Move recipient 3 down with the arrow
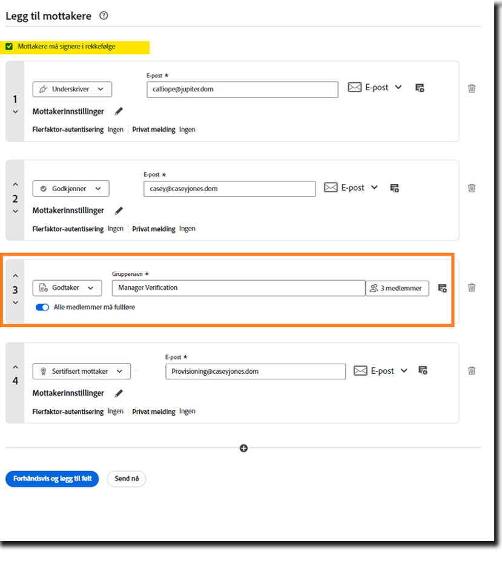This screenshot has width=502, height=582. pos(16,302)
